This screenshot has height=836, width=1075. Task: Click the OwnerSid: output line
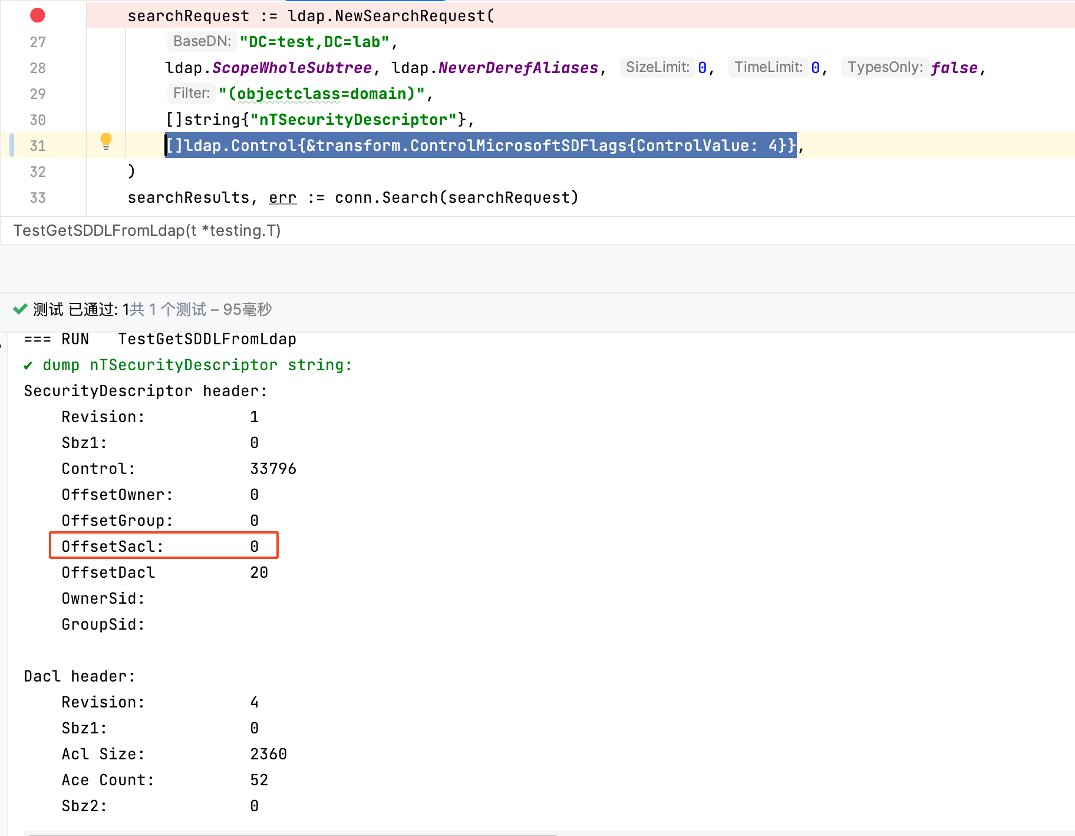point(104,598)
